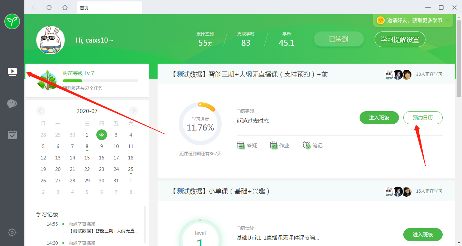The height and width of the screenshot is (246, 462).
Task: Open 作业 homework icon in course card
Action: pyautogui.click(x=279, y=145)
